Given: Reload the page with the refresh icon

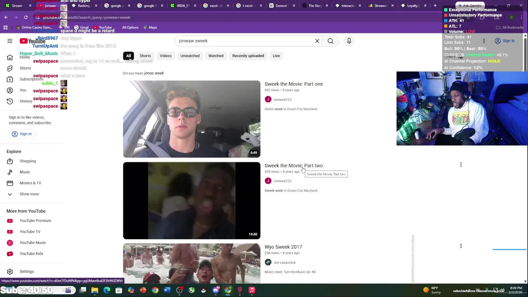Looking at the screenshot, I should pos(26,17).
